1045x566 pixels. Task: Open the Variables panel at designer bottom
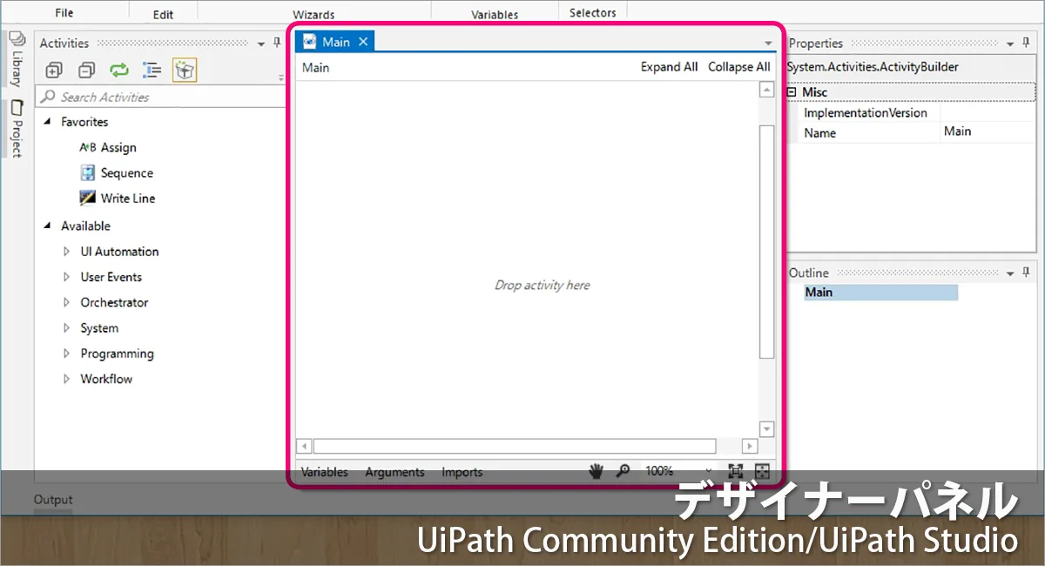pos(324,472)
